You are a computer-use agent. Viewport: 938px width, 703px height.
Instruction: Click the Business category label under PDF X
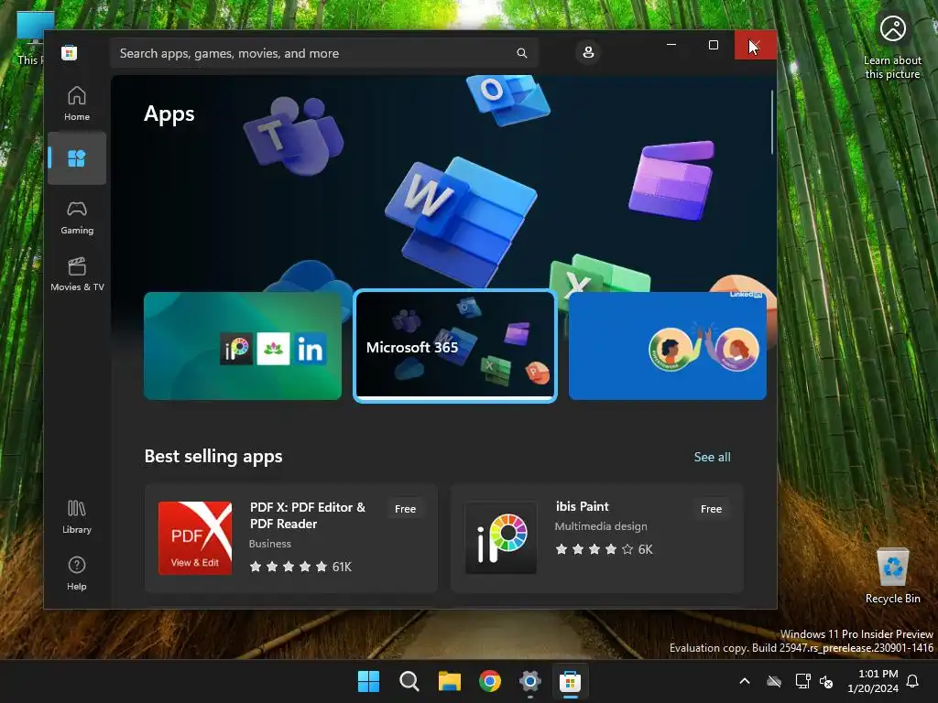(270, 544)
